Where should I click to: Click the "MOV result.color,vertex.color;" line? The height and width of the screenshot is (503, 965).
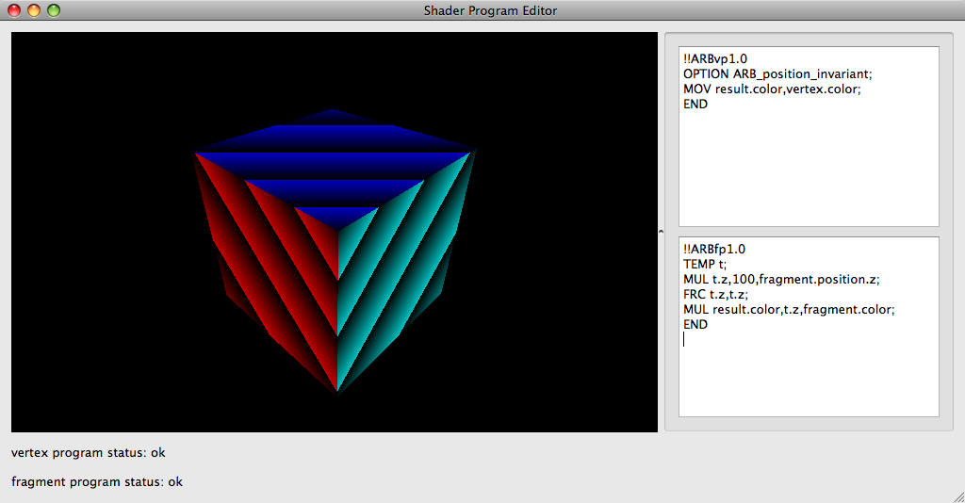[772, 89]
